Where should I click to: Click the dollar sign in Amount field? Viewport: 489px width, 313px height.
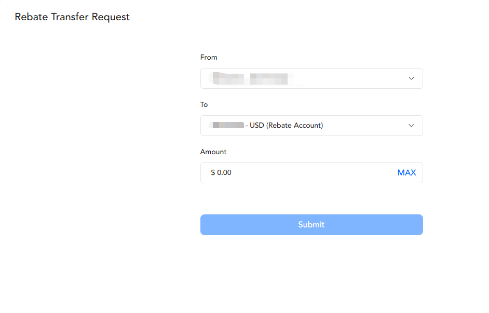[213, 173]
